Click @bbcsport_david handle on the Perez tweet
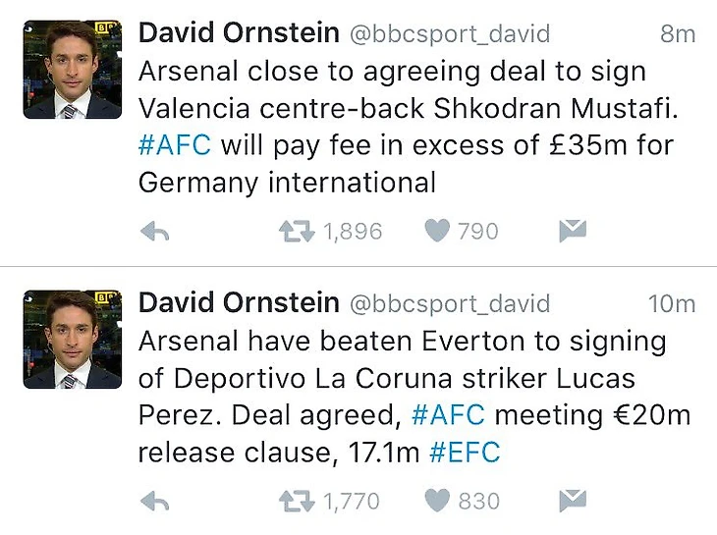The image size is (717, 535). pos(450,303)
